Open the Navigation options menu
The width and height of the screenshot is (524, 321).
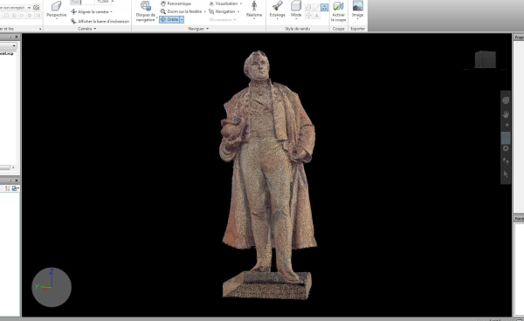point(224,11)
